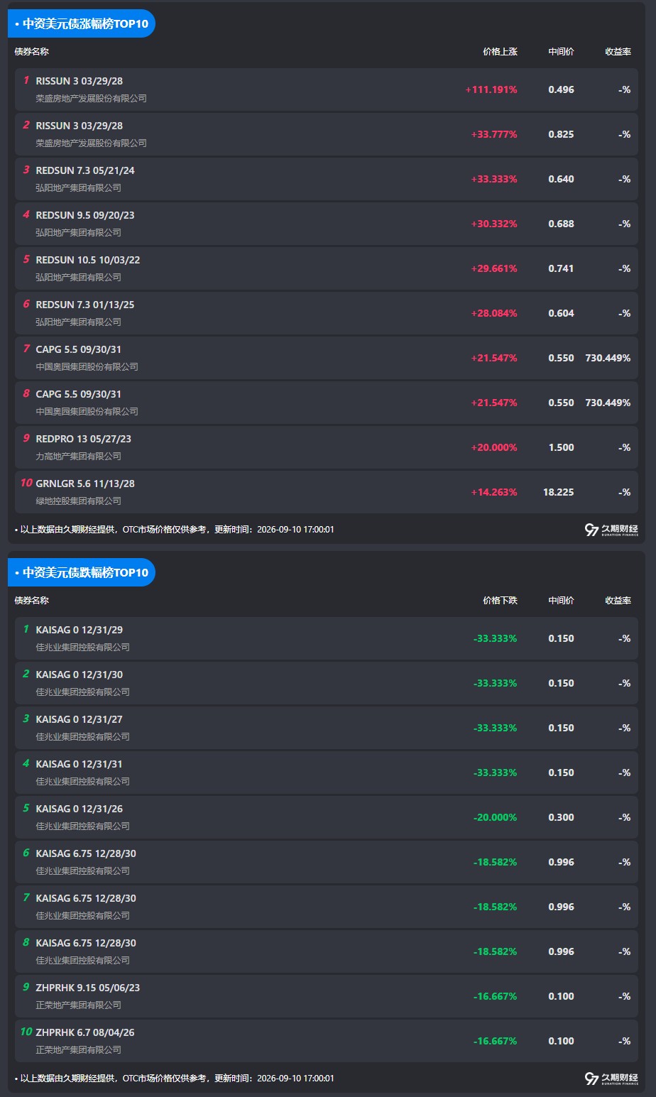656x1097 pixels.
Task: Open the ZHPRHK 9.15 05/06/23 bond row
Action: [327, 996]
